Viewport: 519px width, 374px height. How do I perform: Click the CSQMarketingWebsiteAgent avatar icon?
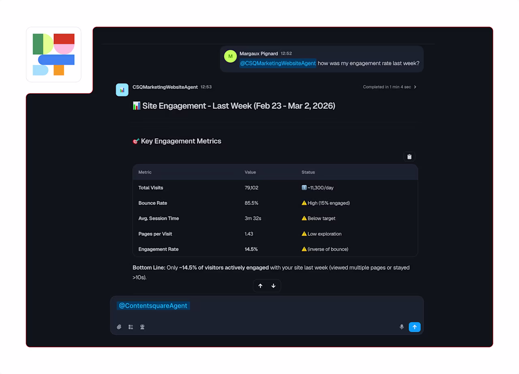[x=122, y=90]
